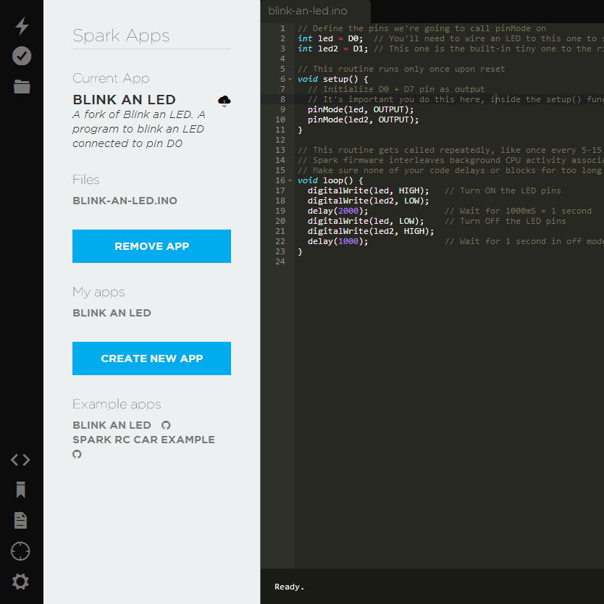Click on 'int led2 = D1;' code line

pos(333,49)
